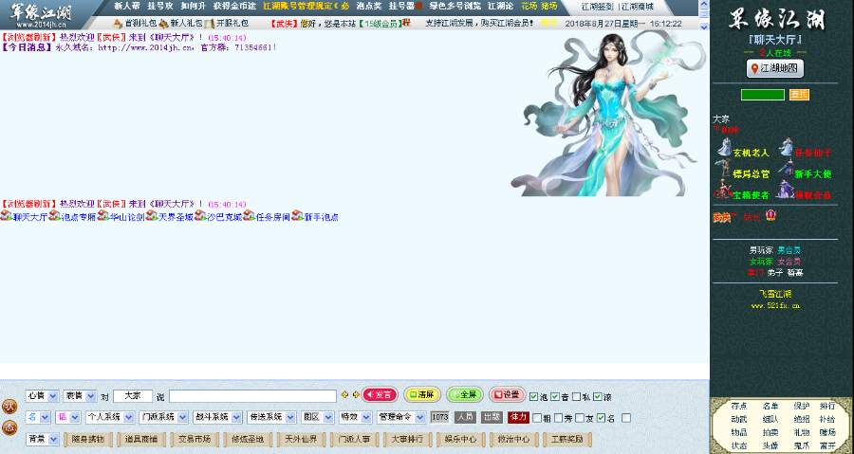854x454 pixels.
Task: Tick the unlabeled checkbox after 名
Action: pyautogui.click(x=626, y=418)
